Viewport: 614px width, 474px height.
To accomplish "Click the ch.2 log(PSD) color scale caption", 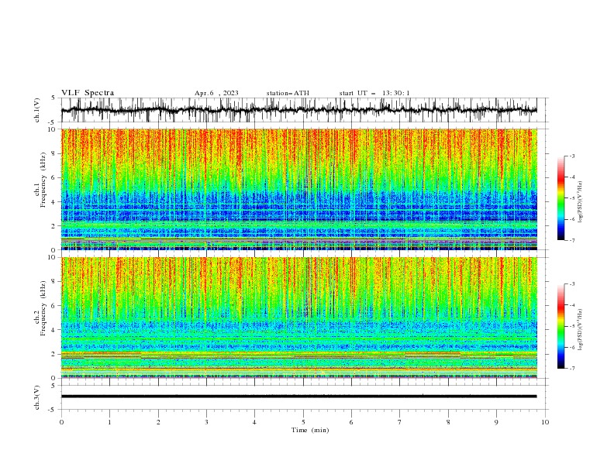I will click(x=581, y=329).
